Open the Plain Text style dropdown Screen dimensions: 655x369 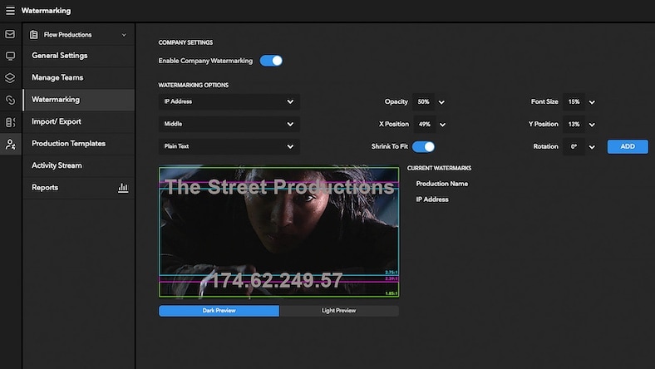pyautogui.click(x=229, y=146)
